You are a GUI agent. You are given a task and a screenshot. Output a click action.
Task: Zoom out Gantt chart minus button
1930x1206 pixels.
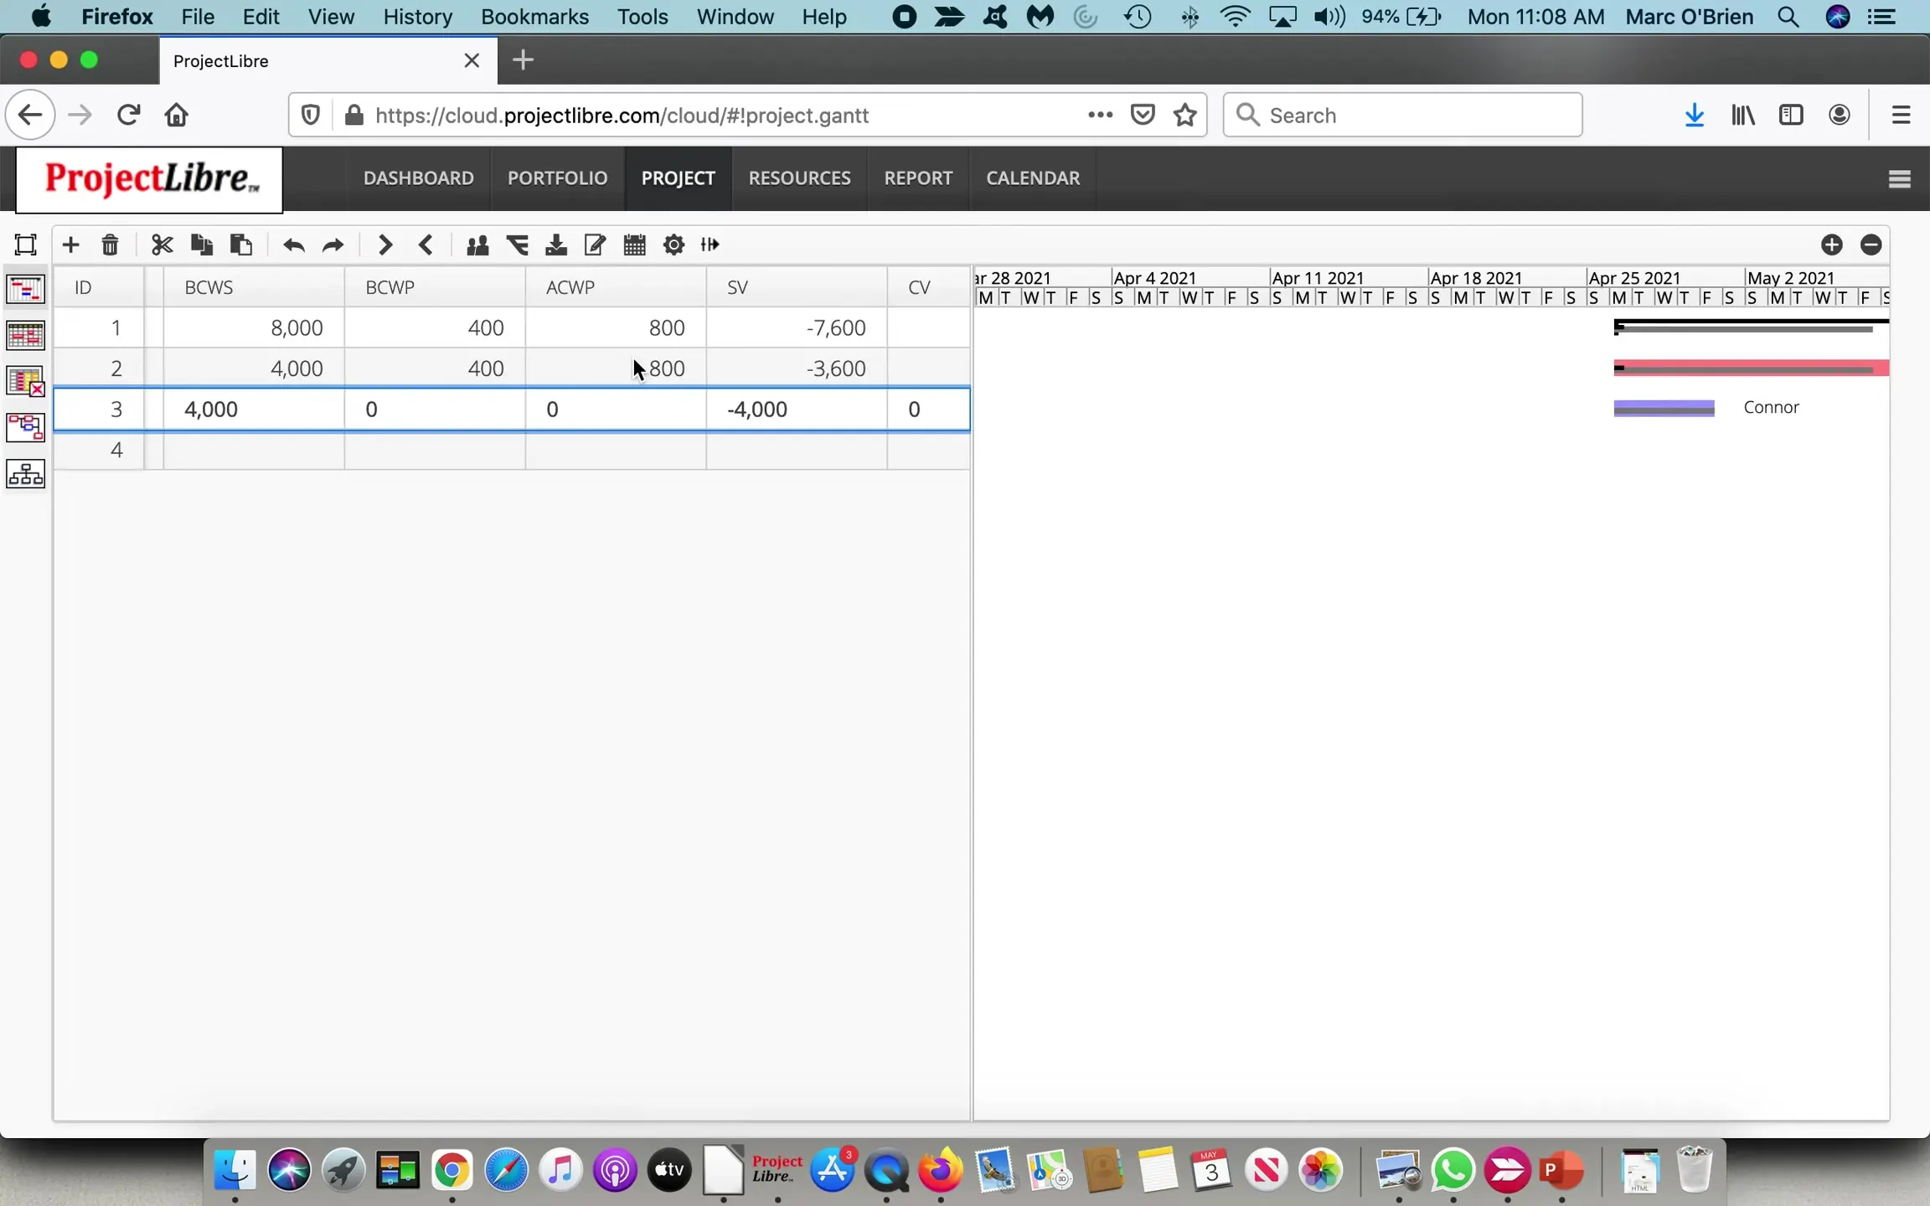pos(1871,245)
